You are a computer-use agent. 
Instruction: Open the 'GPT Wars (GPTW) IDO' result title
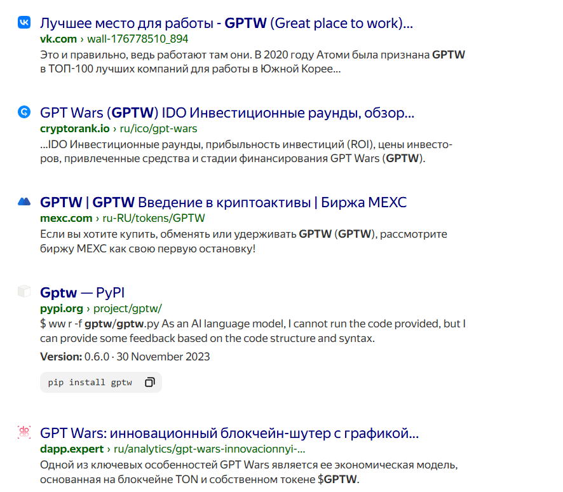pyautogui.click(x=227, y=113)
